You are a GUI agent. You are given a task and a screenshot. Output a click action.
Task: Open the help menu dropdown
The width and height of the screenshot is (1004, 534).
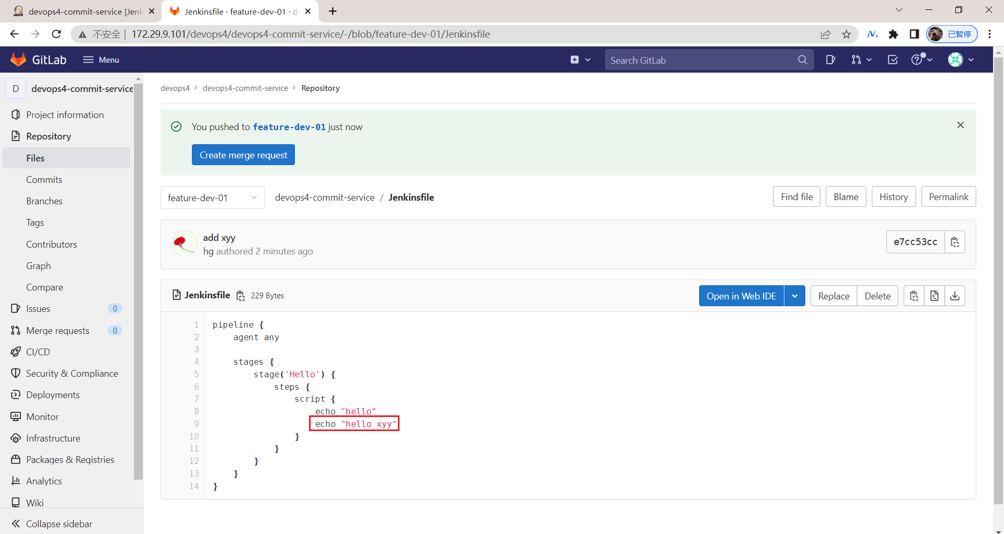tap(922, 60)
